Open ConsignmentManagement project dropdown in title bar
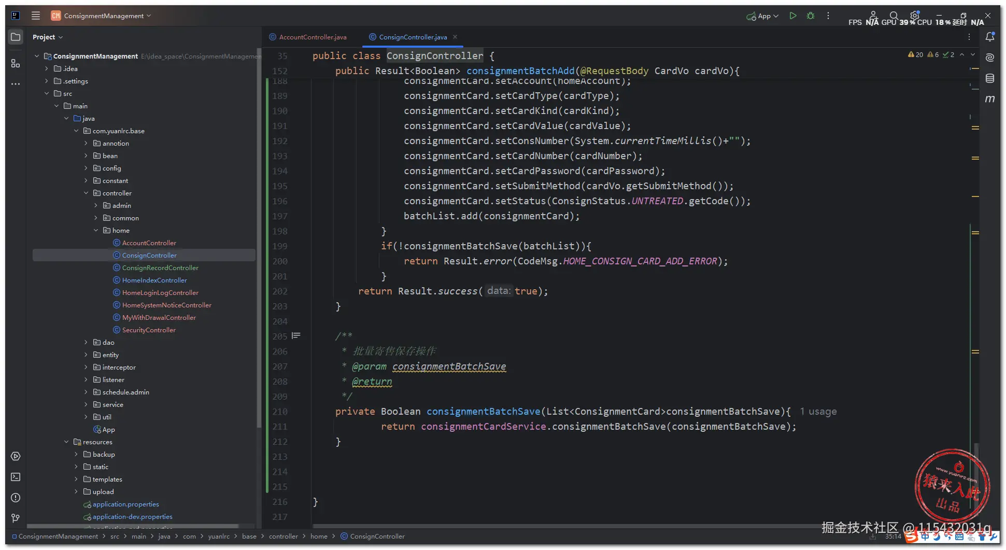Screen dimensions: 1006x550 (x=101, y=16)
